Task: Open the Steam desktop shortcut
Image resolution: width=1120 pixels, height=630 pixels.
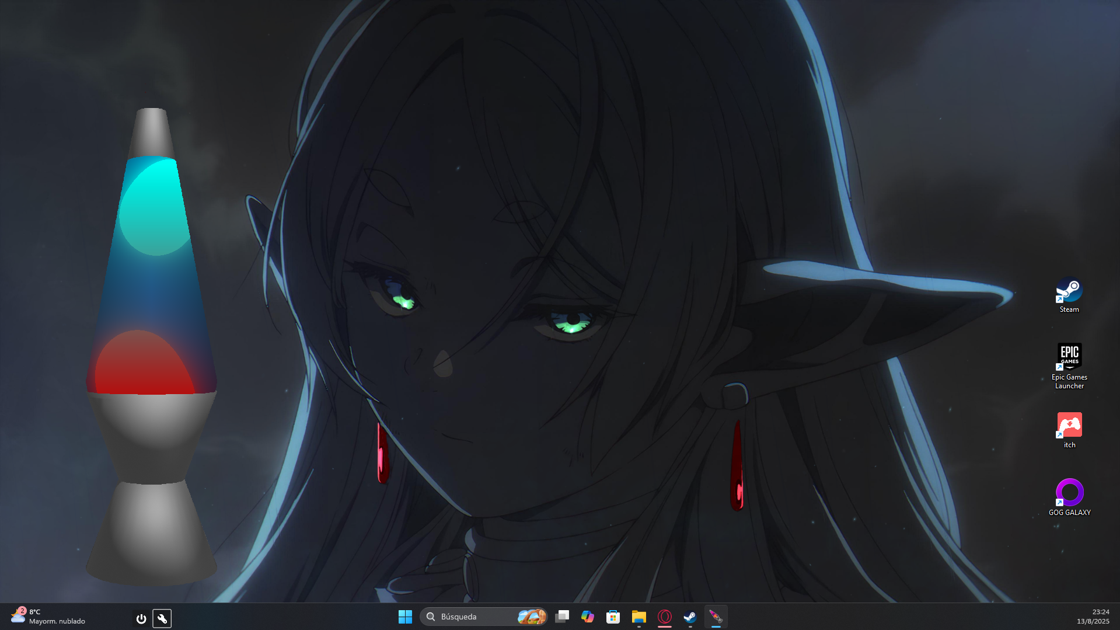Action: [1069, 295]
